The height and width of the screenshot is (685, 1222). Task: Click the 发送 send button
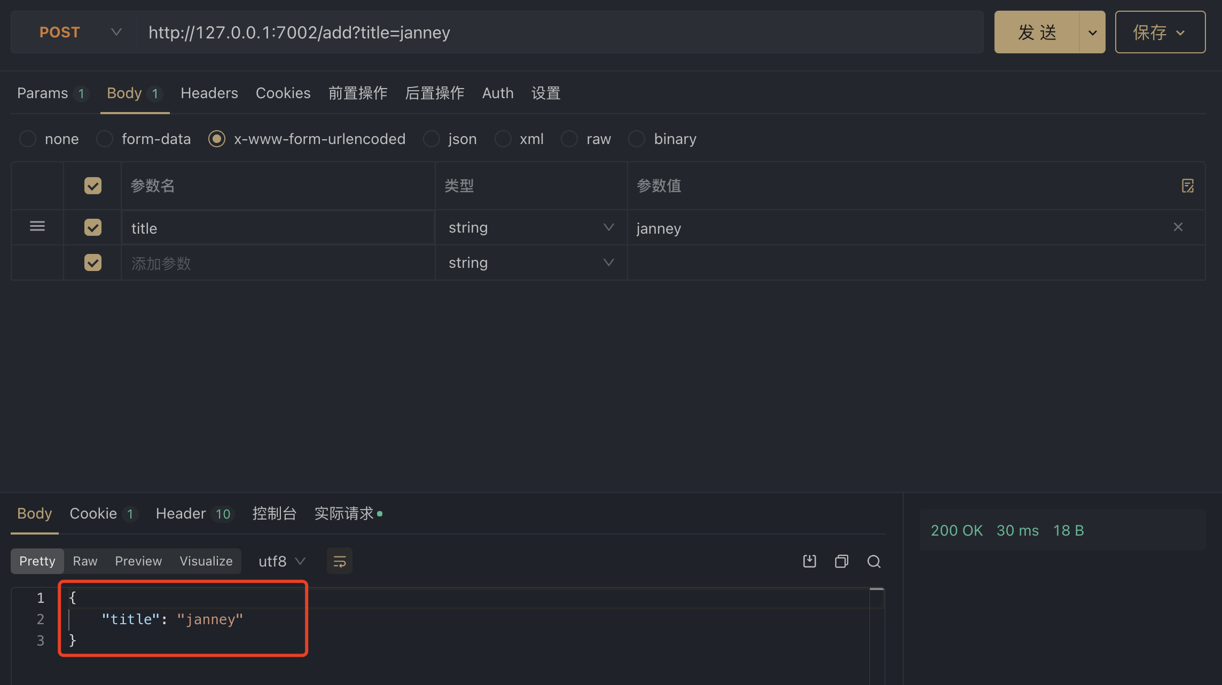point(1037,33)
